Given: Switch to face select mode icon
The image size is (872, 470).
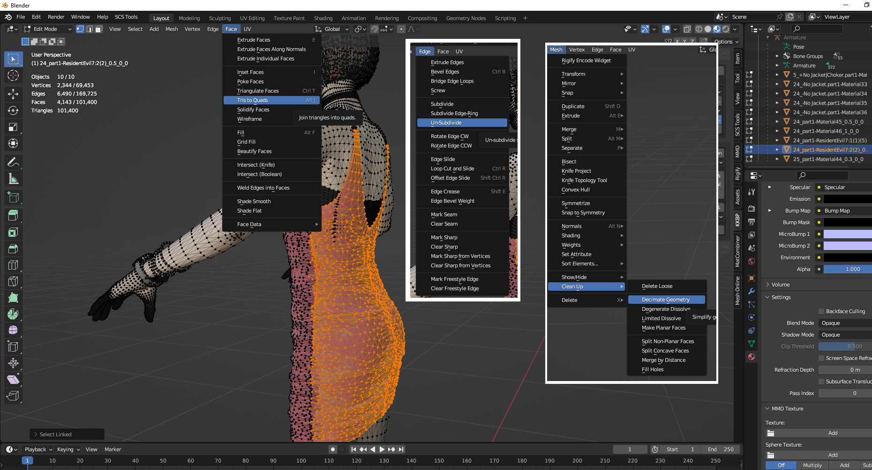Looking at the screenshot, I should pyautogui.click(x=99, y=29).
